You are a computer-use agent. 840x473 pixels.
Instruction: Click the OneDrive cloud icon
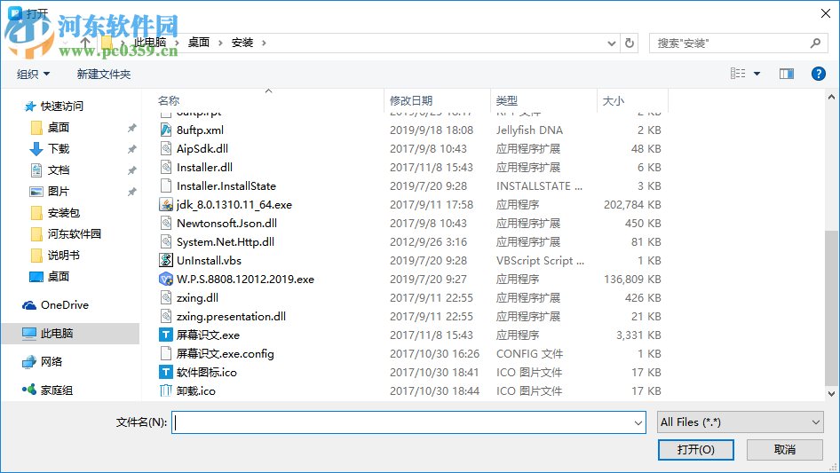coord(29,305)
